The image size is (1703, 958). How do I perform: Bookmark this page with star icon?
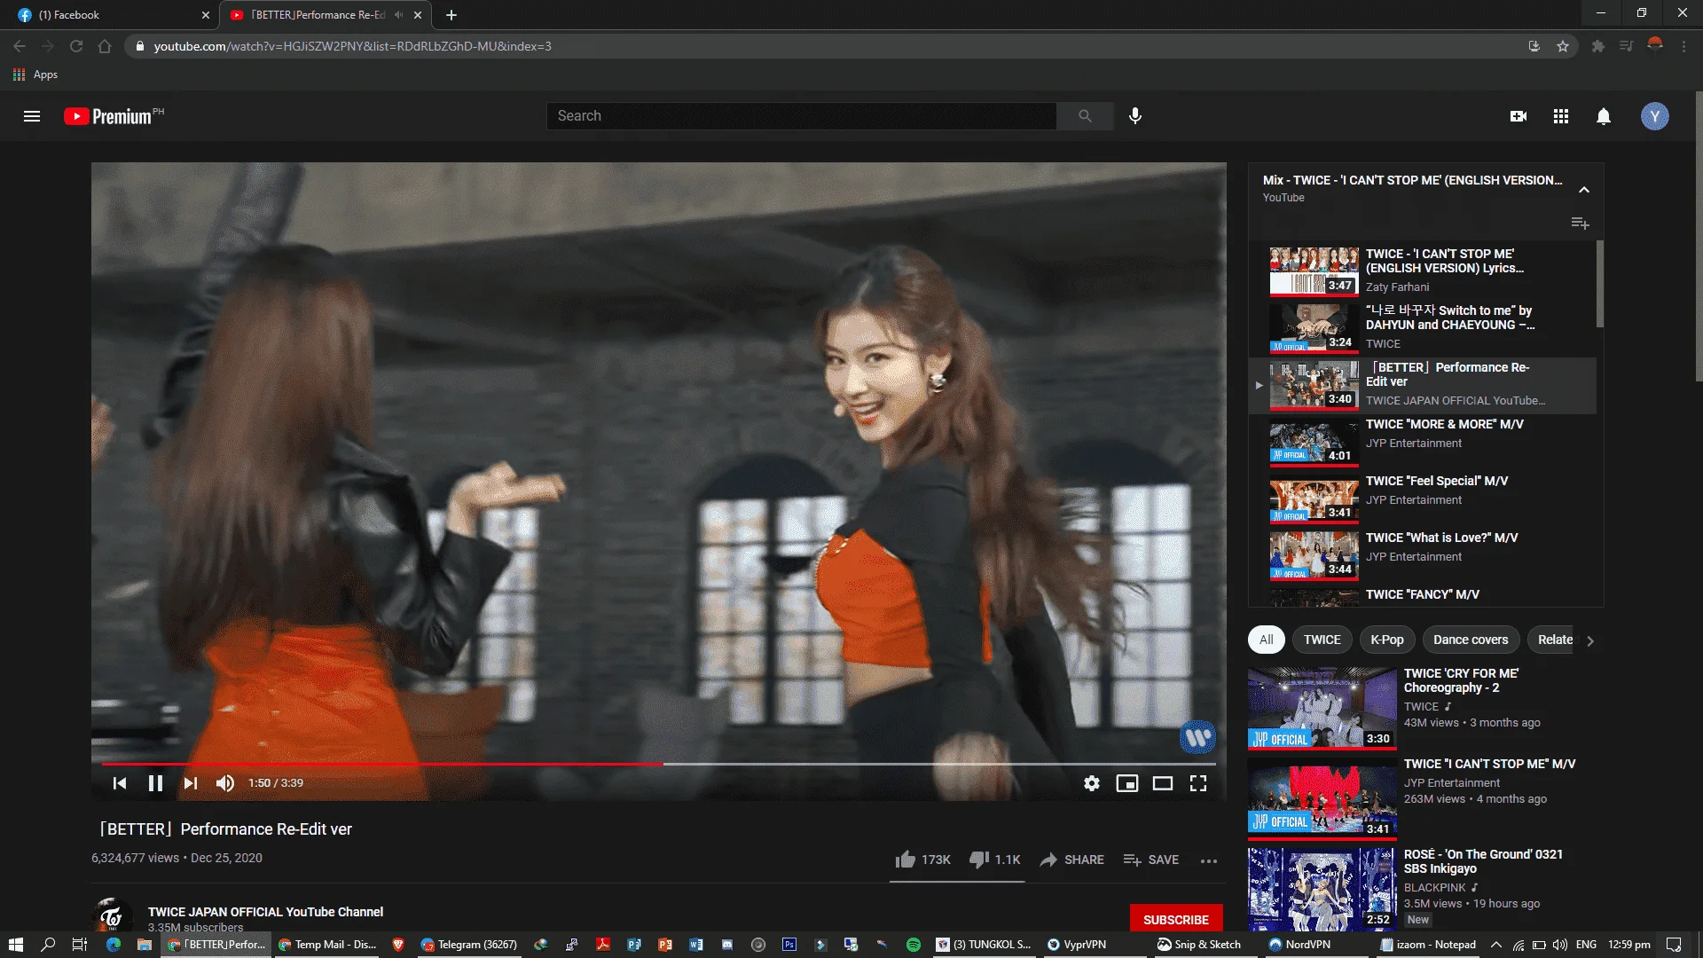tap(1563, 46)
